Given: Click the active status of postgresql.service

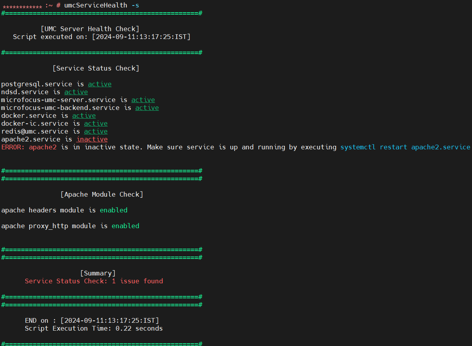Looking at the screenshot, I should [x=99, y=84].
